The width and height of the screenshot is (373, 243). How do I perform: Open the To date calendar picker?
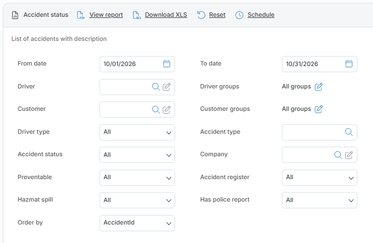tap(349, 64)
